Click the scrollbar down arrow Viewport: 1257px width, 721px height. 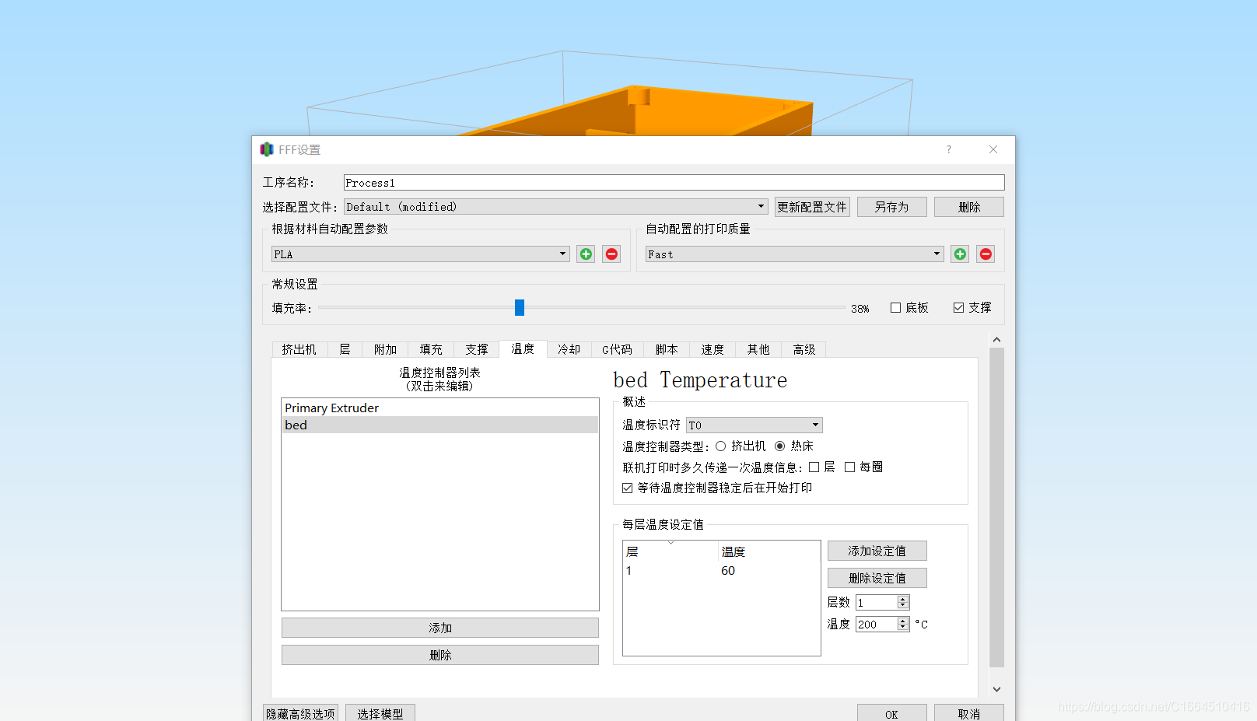point(996,689)
